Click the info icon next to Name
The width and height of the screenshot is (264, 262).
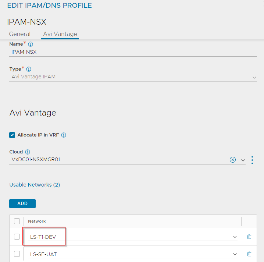click(31, 44)
